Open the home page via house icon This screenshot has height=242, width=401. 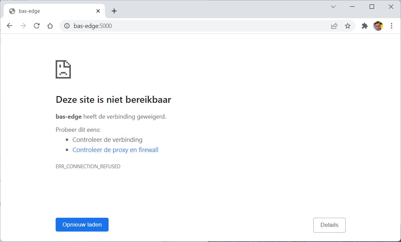tap(50, 26)
